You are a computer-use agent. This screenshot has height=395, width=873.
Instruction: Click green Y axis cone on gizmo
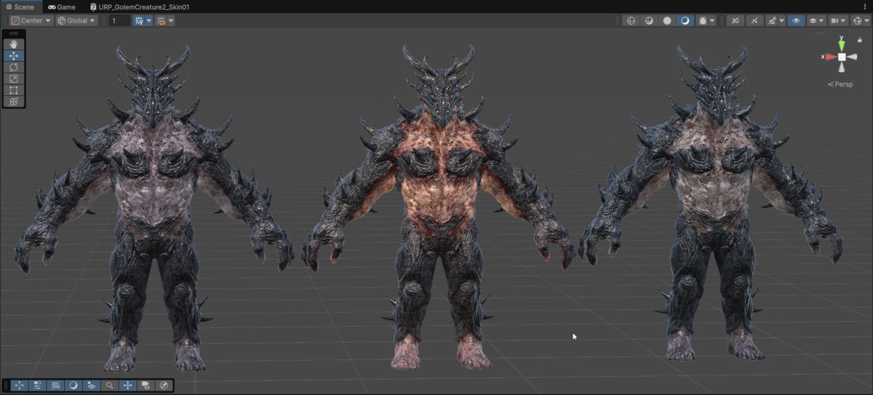(x=842, y=44)
